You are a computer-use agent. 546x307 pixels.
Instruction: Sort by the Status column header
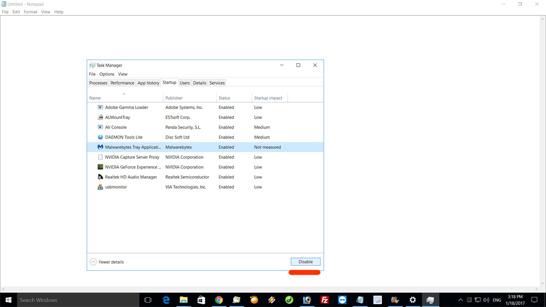(x=234, y=98)
